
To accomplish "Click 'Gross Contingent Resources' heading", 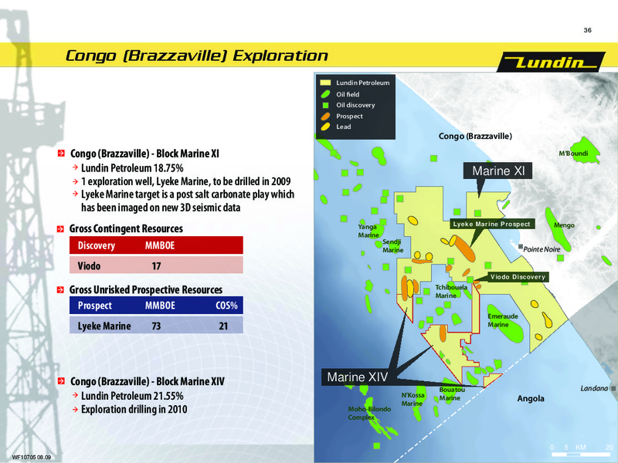I will (126, 228).
